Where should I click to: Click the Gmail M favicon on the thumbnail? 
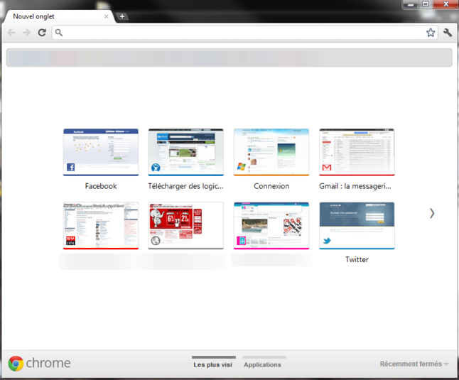tap(327, 168)
